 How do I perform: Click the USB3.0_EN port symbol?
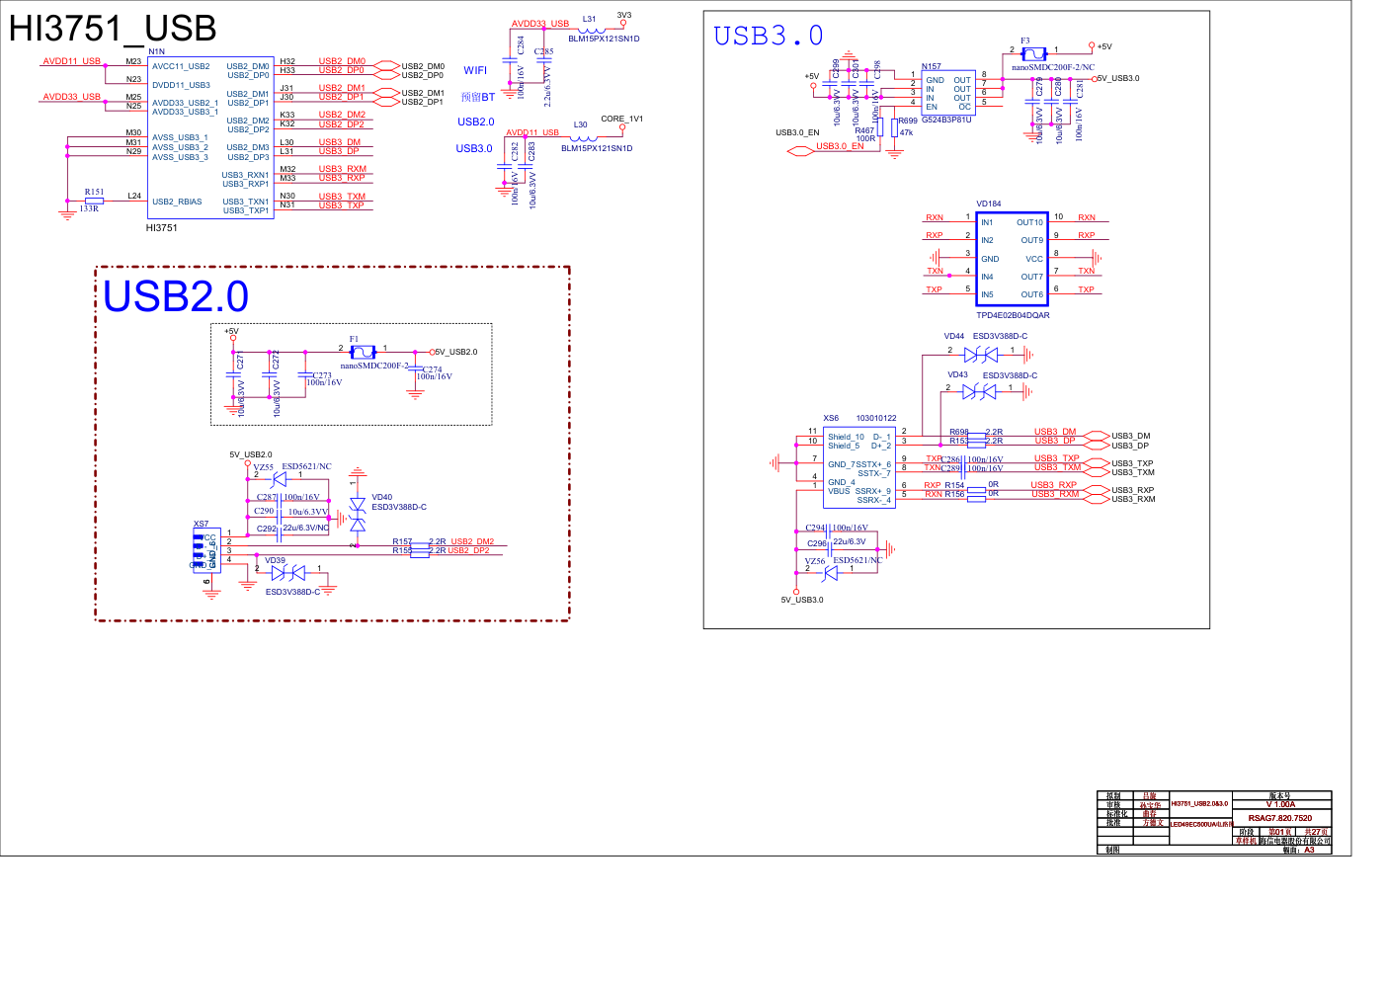click(x=800, y=151)
